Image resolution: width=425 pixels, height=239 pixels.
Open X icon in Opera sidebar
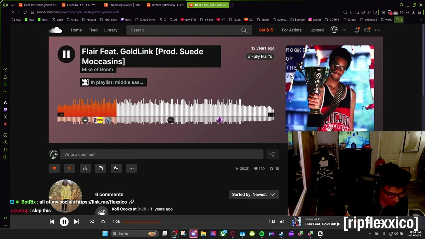(x=5, y=117)
